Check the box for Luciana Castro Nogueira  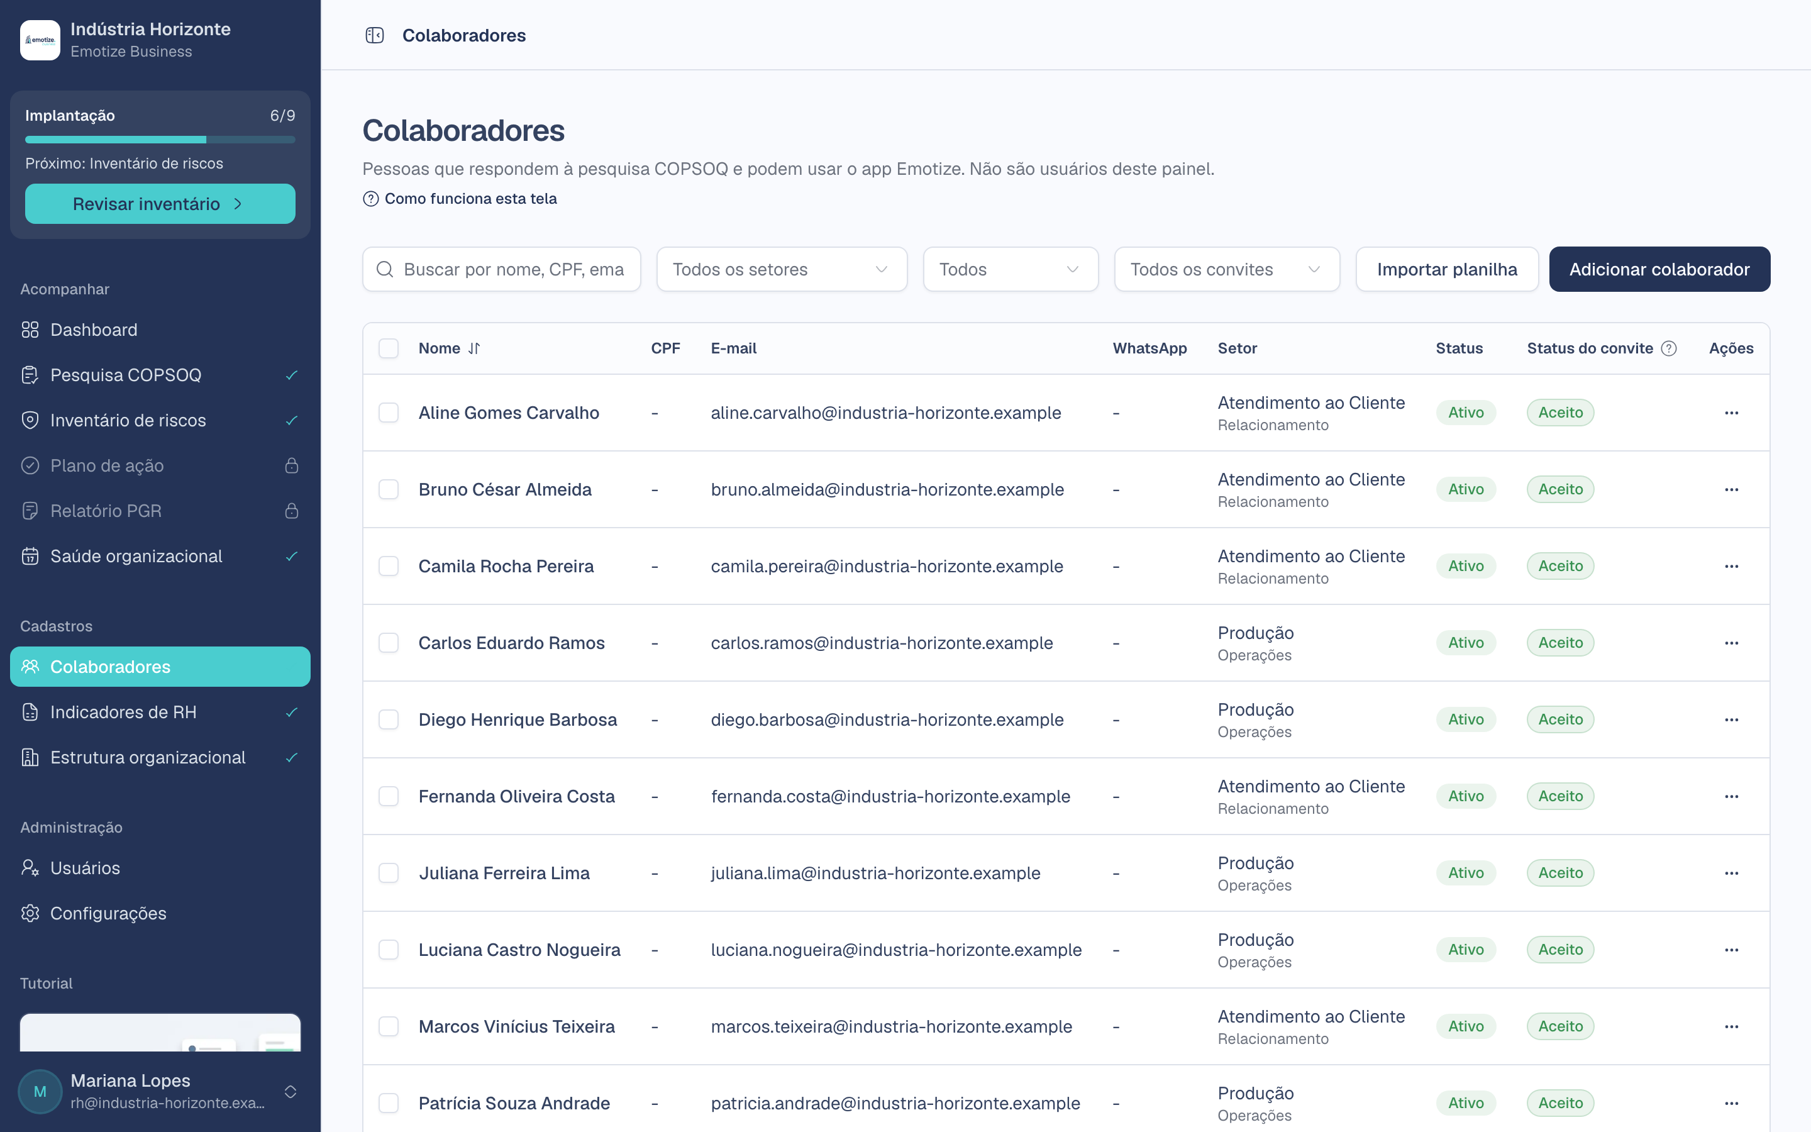click(389, 950)
